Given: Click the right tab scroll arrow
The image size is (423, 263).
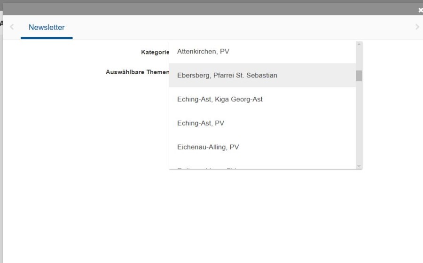Looking at the screenshot, I should tap(417, 27).
